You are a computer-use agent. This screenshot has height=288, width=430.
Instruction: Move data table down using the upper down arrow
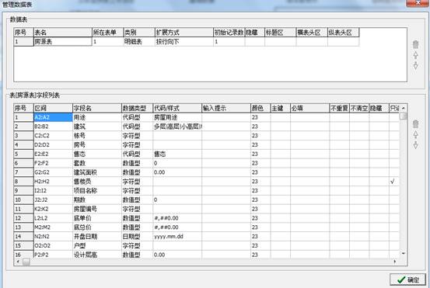tap(415, 65)
